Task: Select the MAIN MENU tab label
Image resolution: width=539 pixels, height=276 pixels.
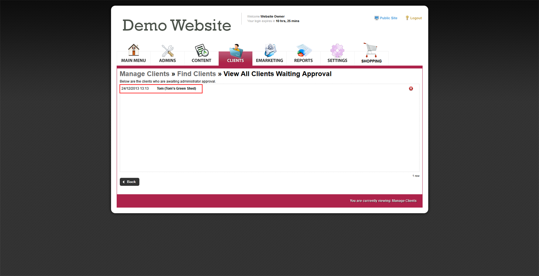Action: click(133, 61)
